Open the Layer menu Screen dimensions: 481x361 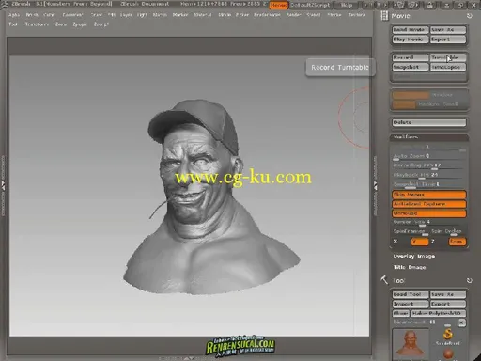[x=126, y=15]
